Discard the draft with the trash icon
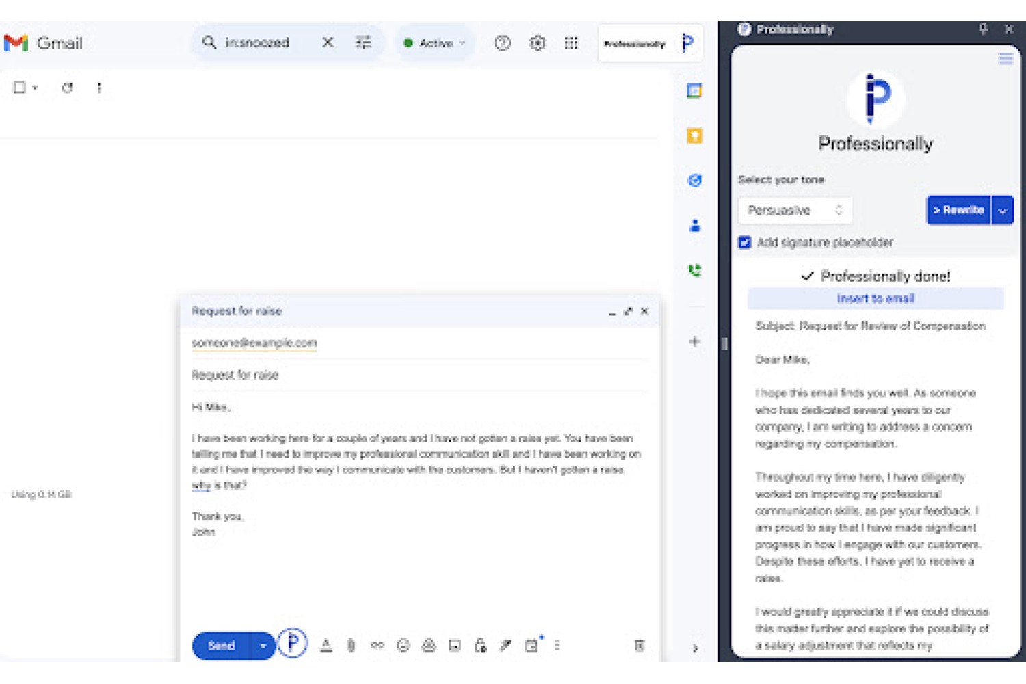The width and height of the screenshot is (1026, 684). coord(639,645)
